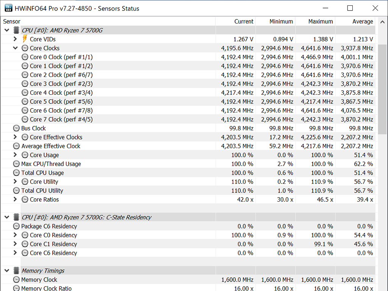This screenshot has width=388, height=291.
Task: Click the HWiNFO64 app icon in title bar
Action: pyautogui.click(x=8, y=8)
